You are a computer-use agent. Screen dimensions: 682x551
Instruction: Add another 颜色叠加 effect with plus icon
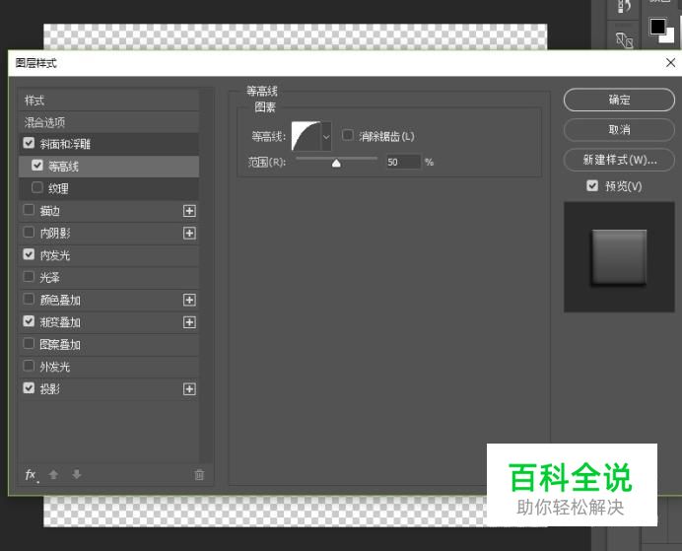[x=189, y=300]
